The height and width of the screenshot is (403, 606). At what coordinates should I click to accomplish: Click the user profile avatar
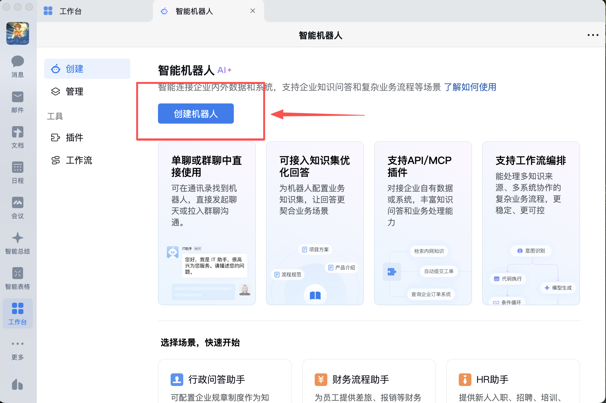coord(18,33)
